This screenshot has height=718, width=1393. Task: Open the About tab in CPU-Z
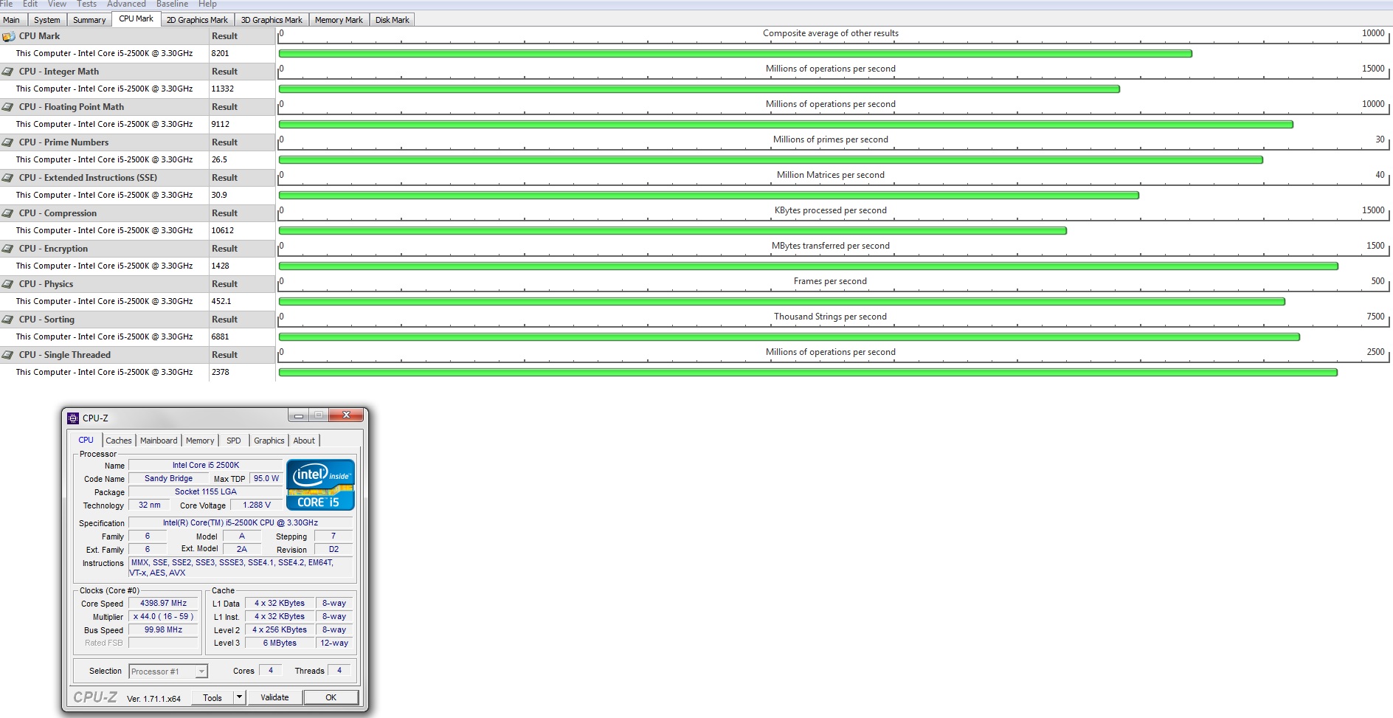pyautogui.click(x=304, y=441)
